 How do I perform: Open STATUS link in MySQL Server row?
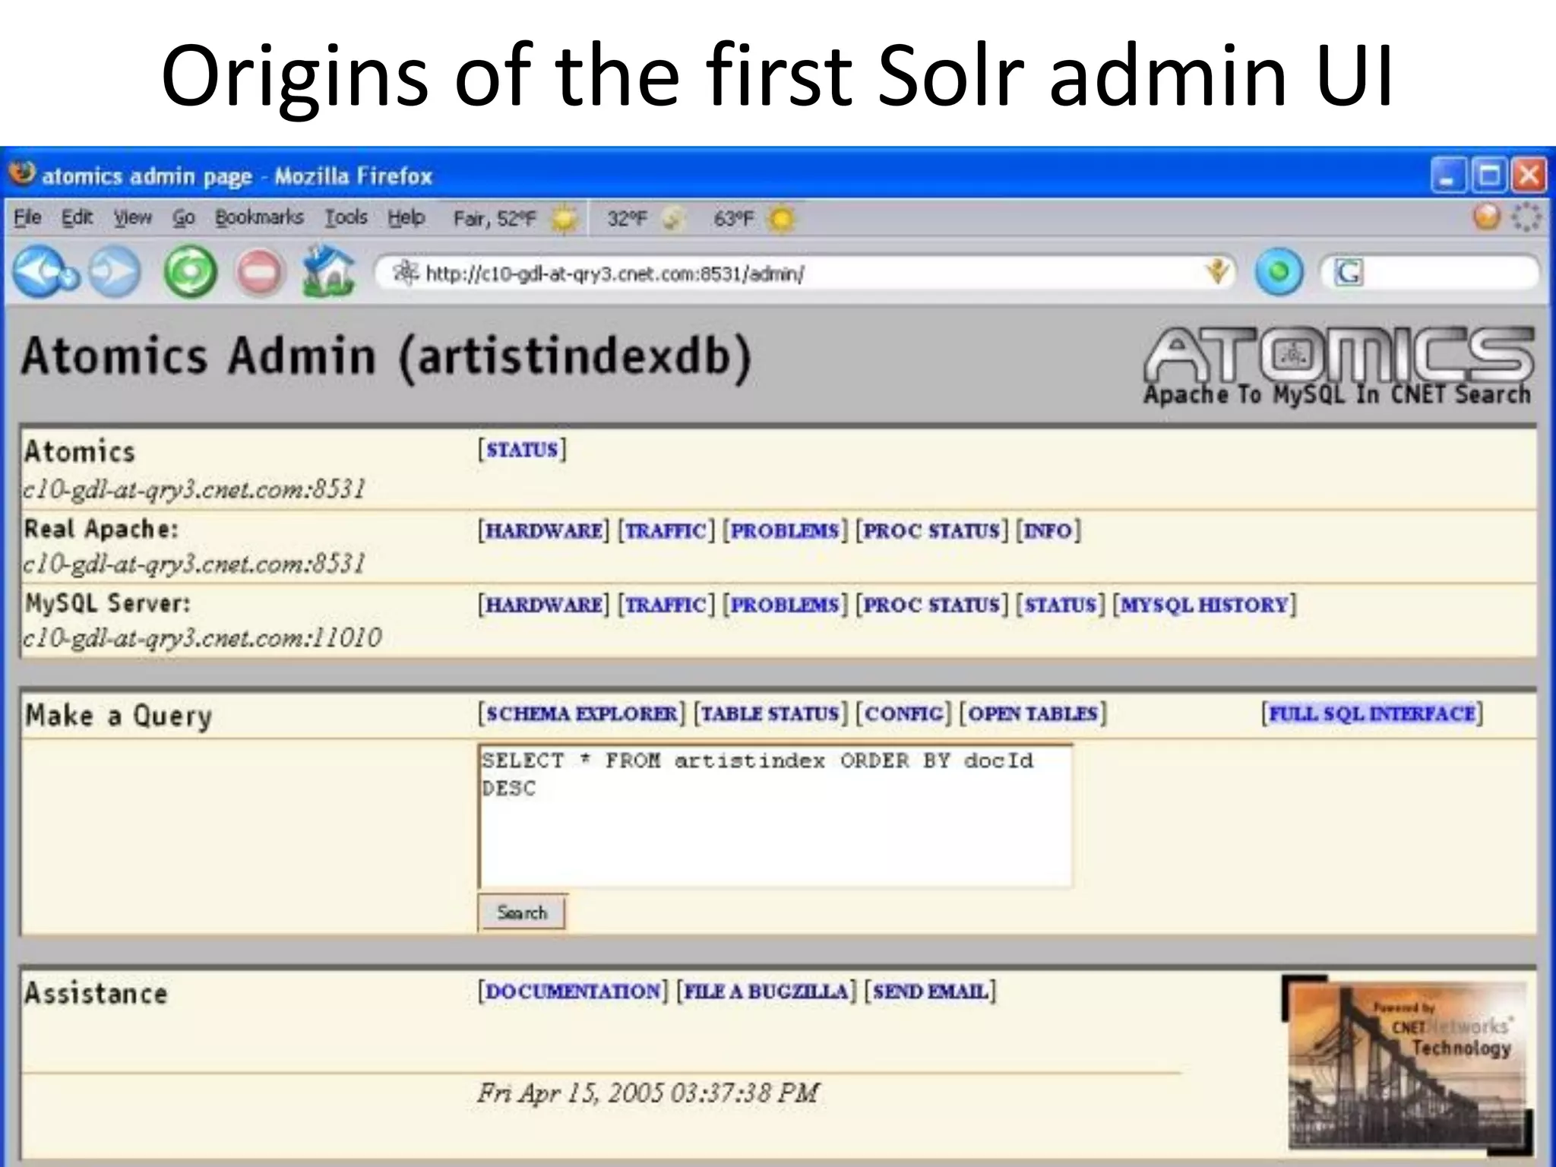coord(1060,605)
